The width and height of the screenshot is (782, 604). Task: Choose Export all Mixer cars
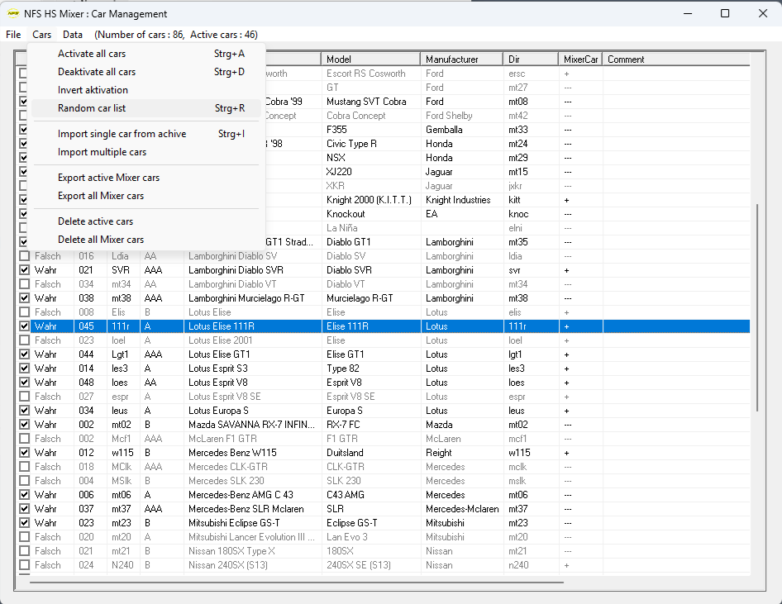click(x=146, y=196)
